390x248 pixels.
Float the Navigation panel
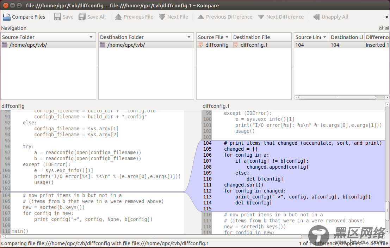click(380, 28)
